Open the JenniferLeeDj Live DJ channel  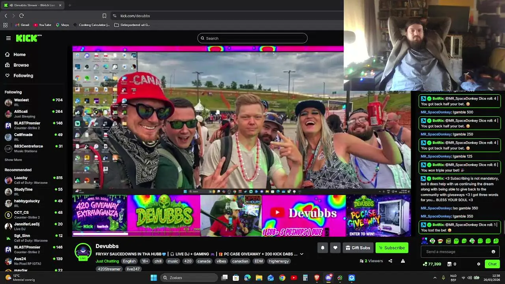click(x=34, y=226)
